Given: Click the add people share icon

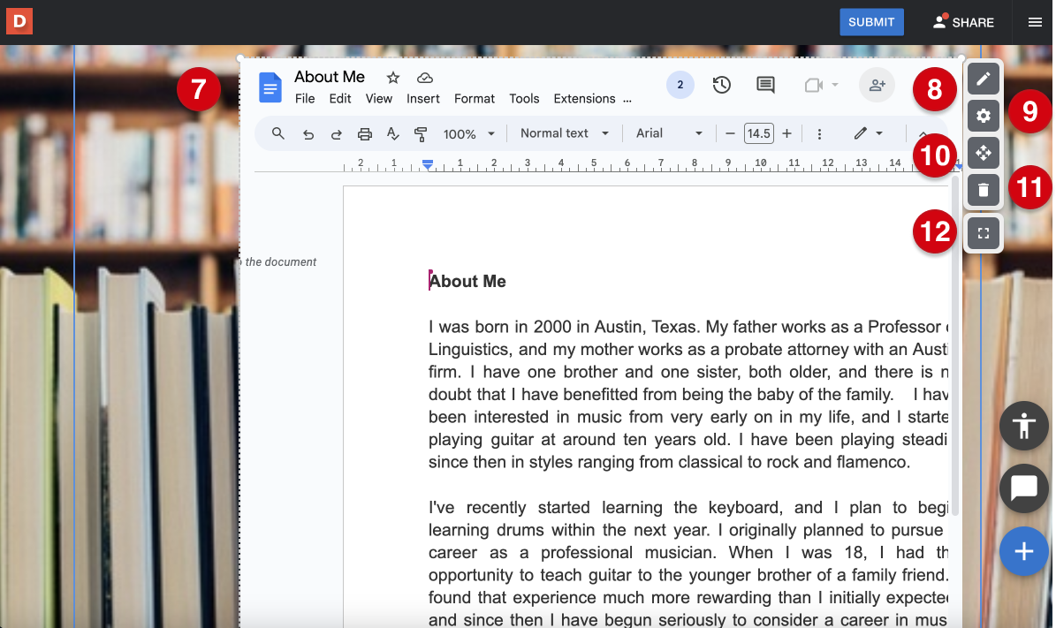Looking at the screenshot, I should point(877,85).
